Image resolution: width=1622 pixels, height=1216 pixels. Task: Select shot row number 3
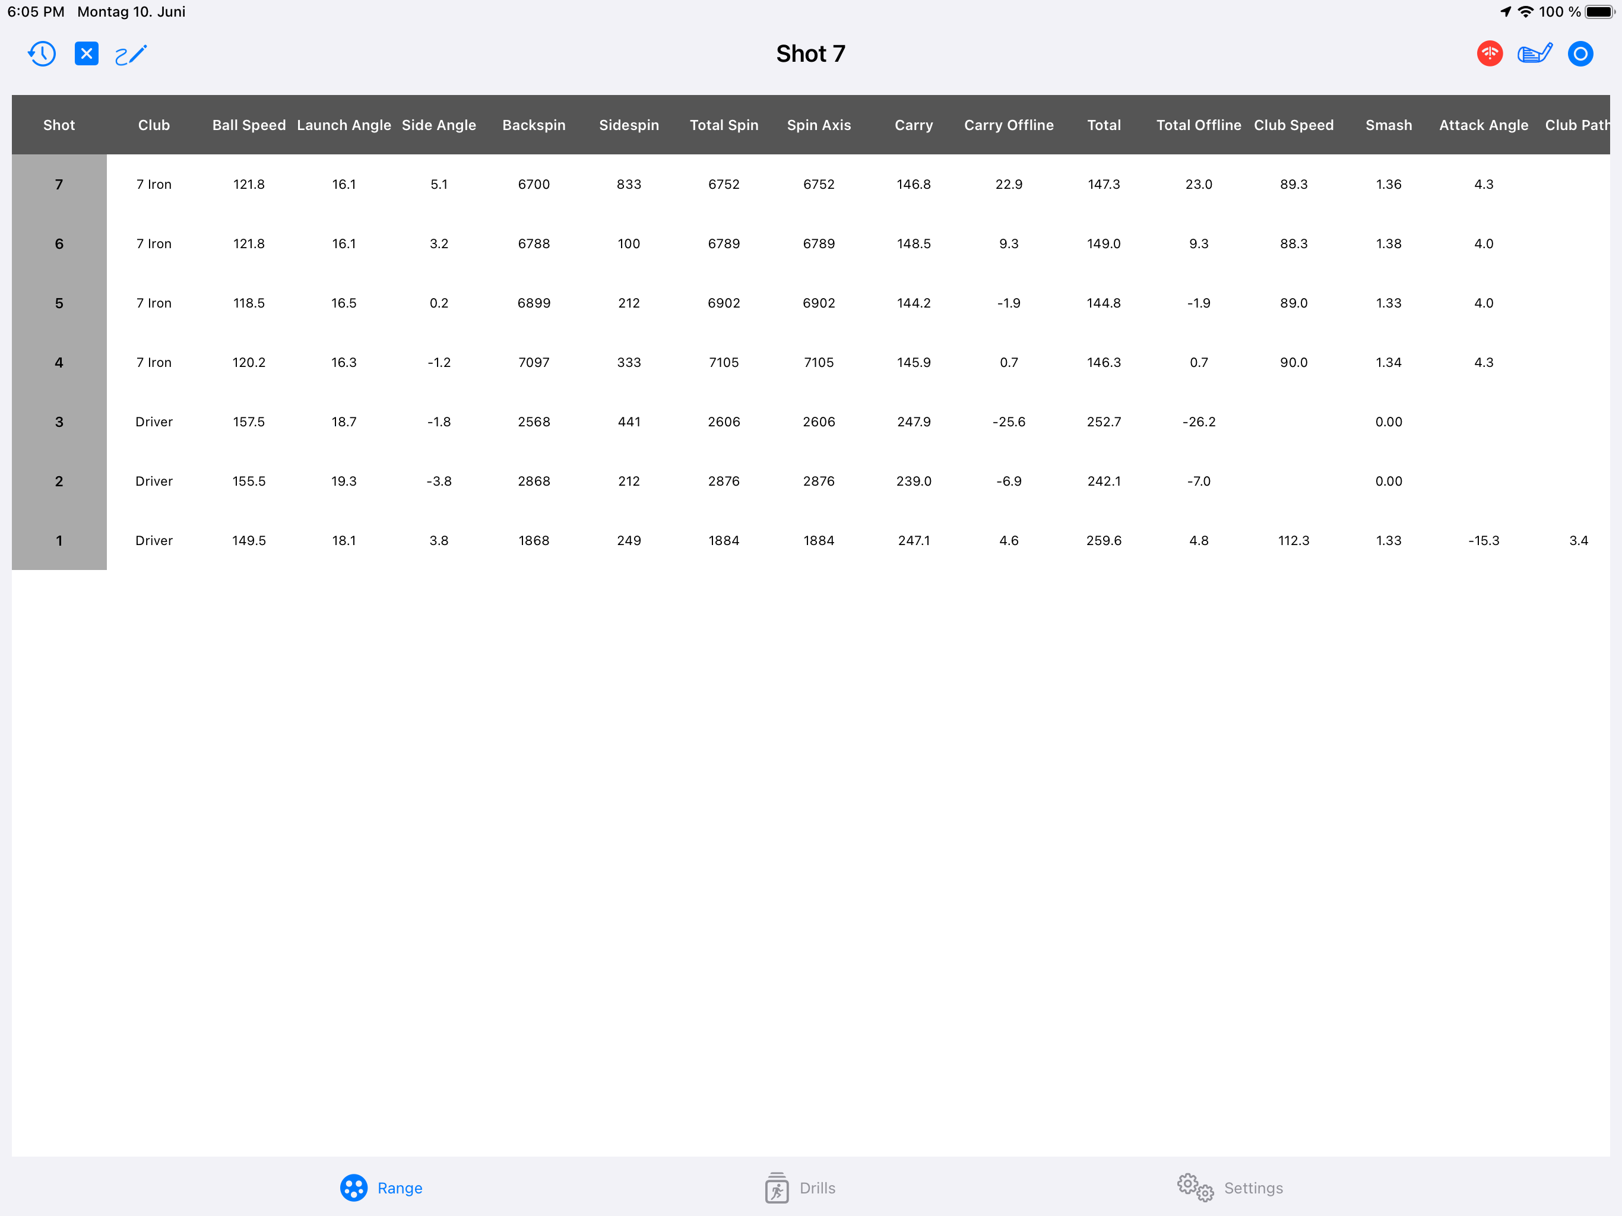point(59,422)
